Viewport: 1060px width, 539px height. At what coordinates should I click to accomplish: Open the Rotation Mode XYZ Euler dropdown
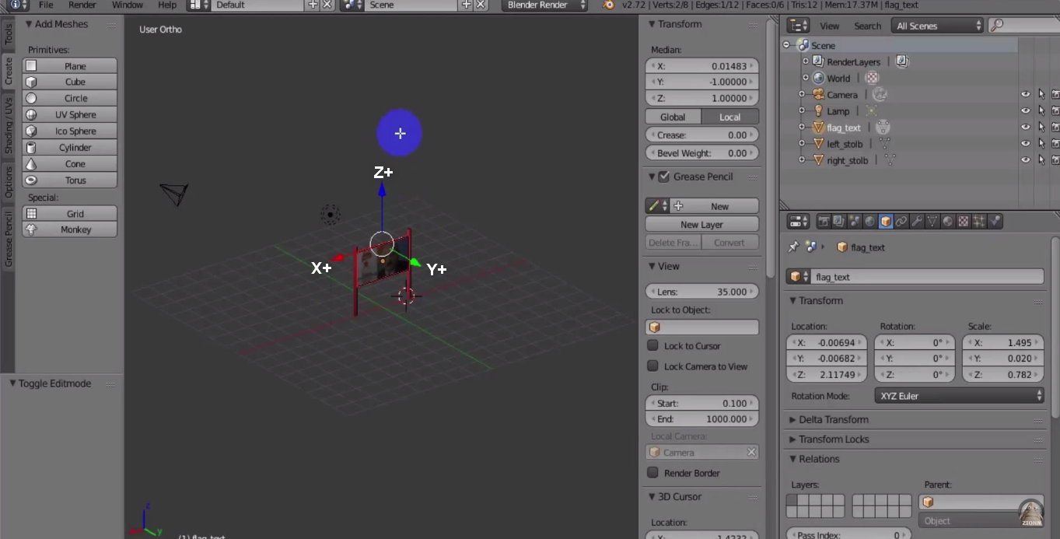pyautogui.click(x=959, y=396)
